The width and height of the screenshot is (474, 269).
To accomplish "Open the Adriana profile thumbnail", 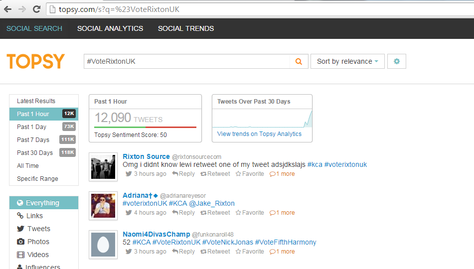I will [x=103, y=206].
